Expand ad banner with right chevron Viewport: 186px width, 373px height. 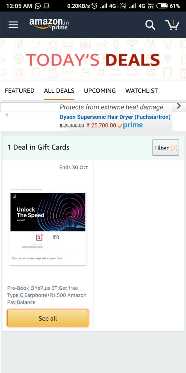pyautogui.click(x=179, y=106)
